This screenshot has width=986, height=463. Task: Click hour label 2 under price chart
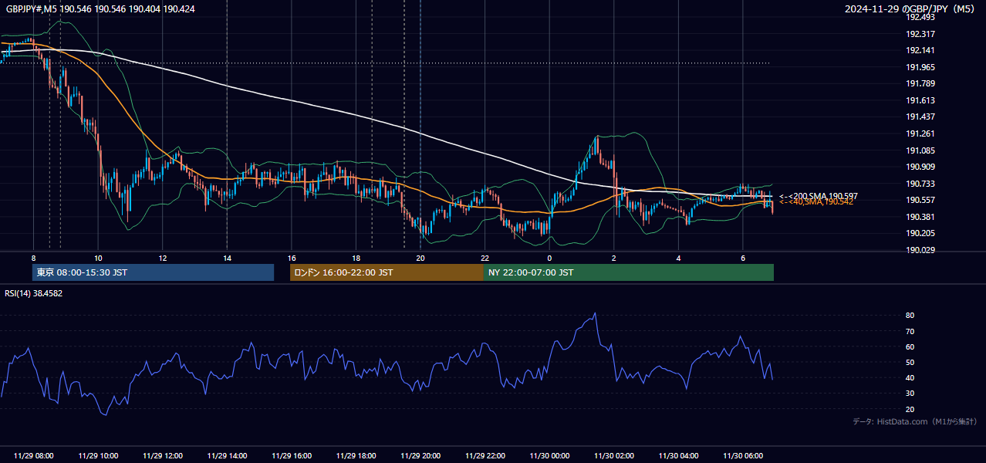[x=613, y=258]
